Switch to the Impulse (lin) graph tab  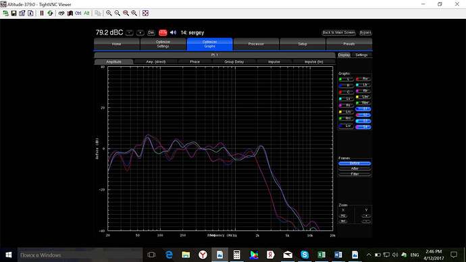(313, 62)
